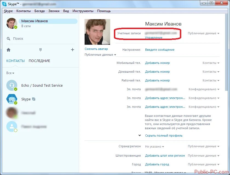Click the Echo / Sound Test Service avatar
Viewport: 230px width, 175px height.
tap(12, 85)
